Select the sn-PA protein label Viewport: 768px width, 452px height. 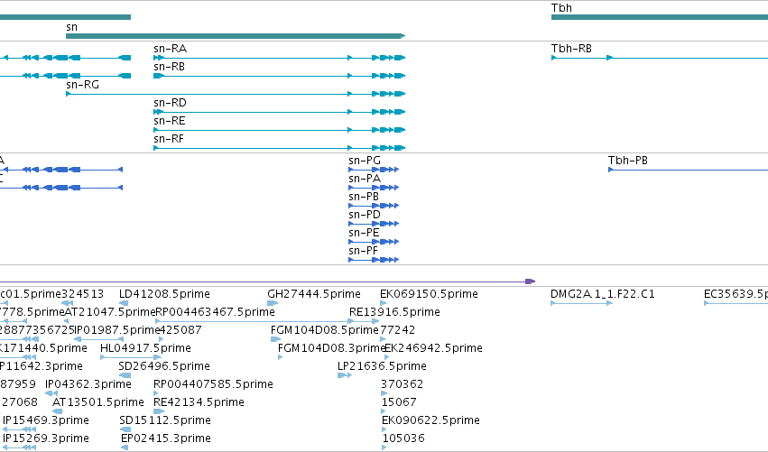coord(365,179)
